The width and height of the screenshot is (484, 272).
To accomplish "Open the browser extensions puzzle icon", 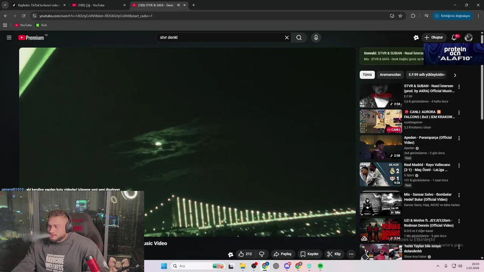I will (413, 16).
